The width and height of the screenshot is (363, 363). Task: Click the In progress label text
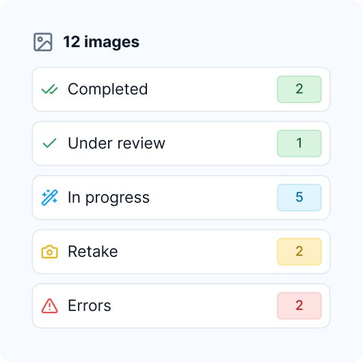click(x=109, y=198)
